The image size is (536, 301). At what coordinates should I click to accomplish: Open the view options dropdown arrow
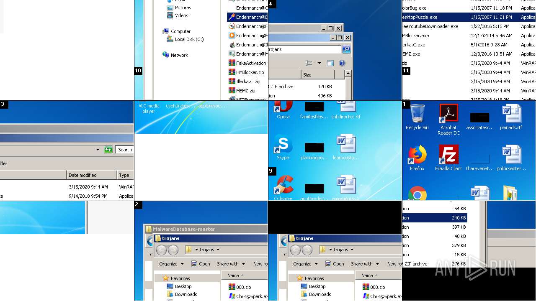tap(319, 63)
